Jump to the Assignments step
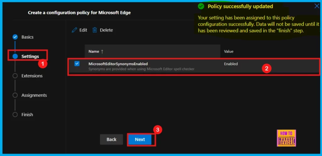 [x=34, y=95]
